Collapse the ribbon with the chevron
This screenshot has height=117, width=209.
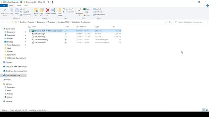(205, 6)
